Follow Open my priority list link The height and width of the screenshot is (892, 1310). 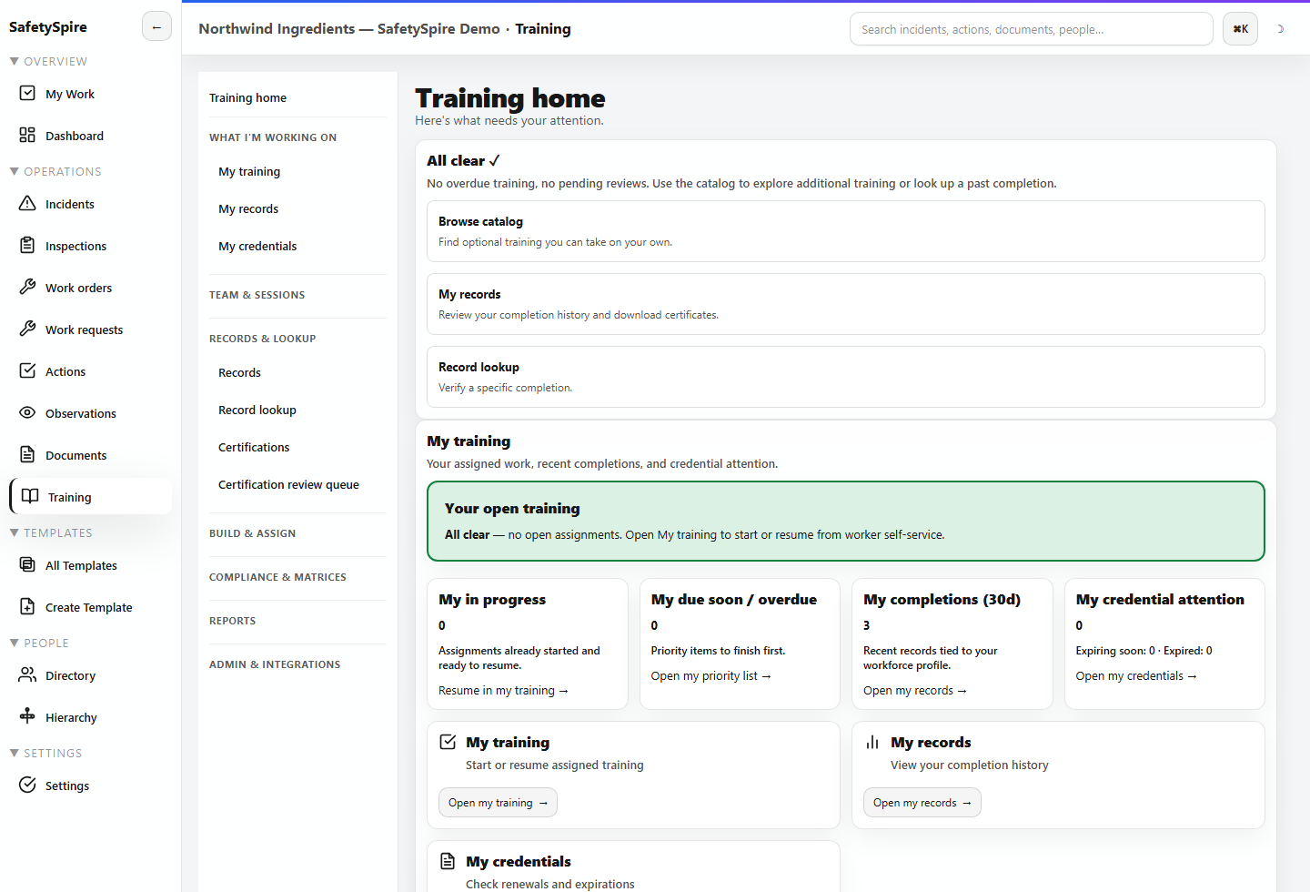(710, 676)
